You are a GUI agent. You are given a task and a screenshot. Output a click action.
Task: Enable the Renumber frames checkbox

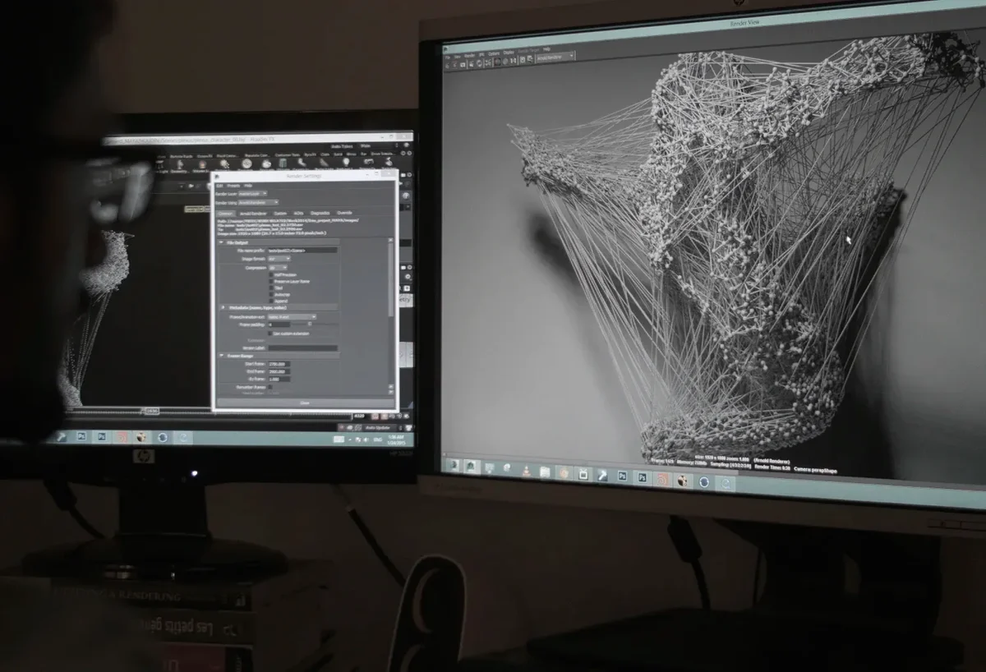(x=270, y=387)
